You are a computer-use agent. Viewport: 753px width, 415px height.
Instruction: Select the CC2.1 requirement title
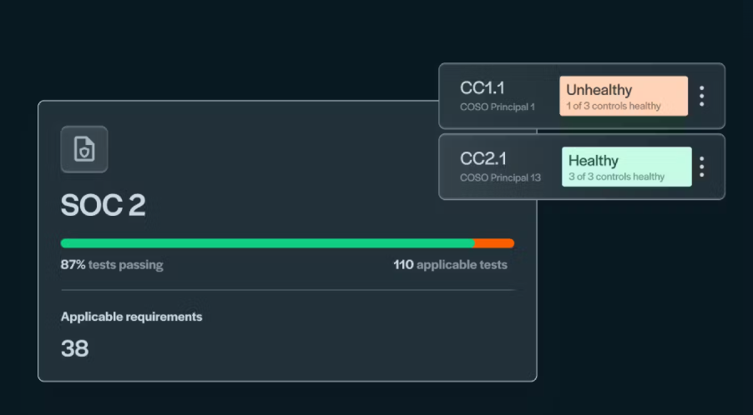[483, 158]
